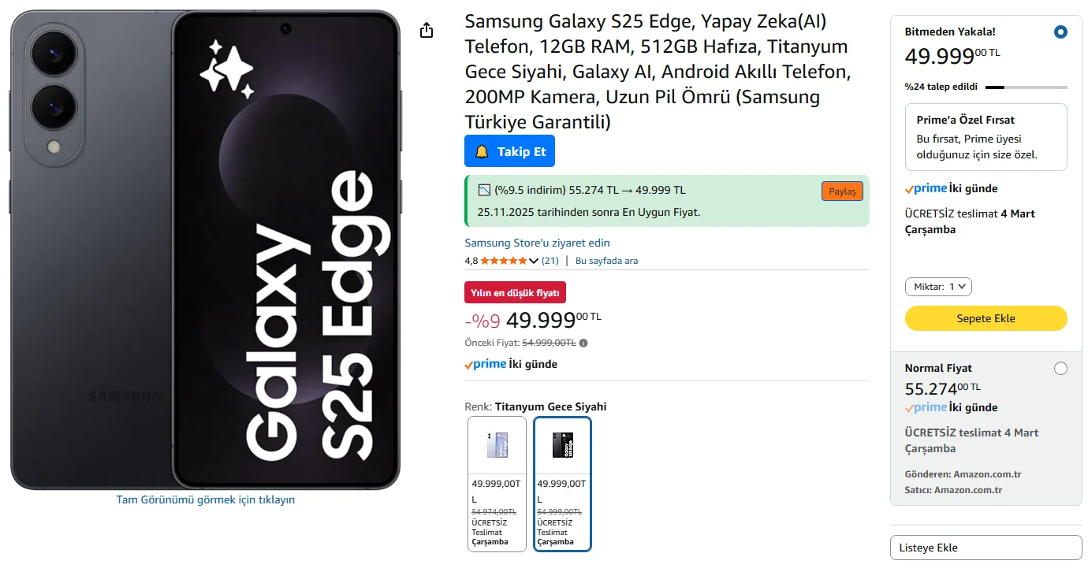
Task: Click the star rating icons
Action: [504, 261]
